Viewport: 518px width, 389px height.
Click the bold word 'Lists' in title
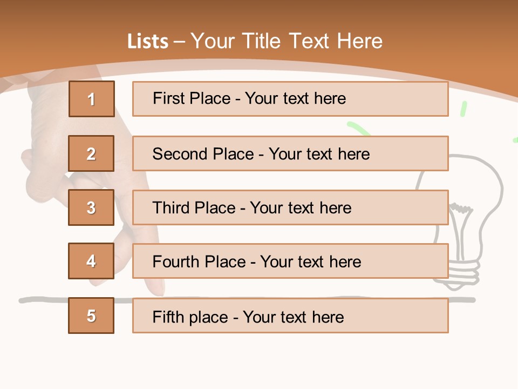148,42
